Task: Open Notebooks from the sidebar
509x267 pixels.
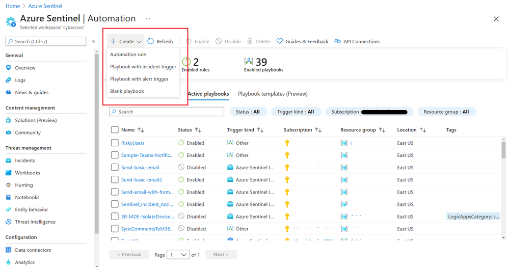Action: click(27, 197)
